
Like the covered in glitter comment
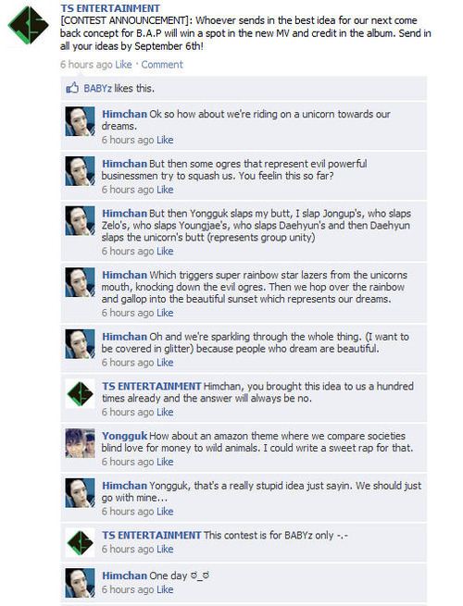click(165, 363)
